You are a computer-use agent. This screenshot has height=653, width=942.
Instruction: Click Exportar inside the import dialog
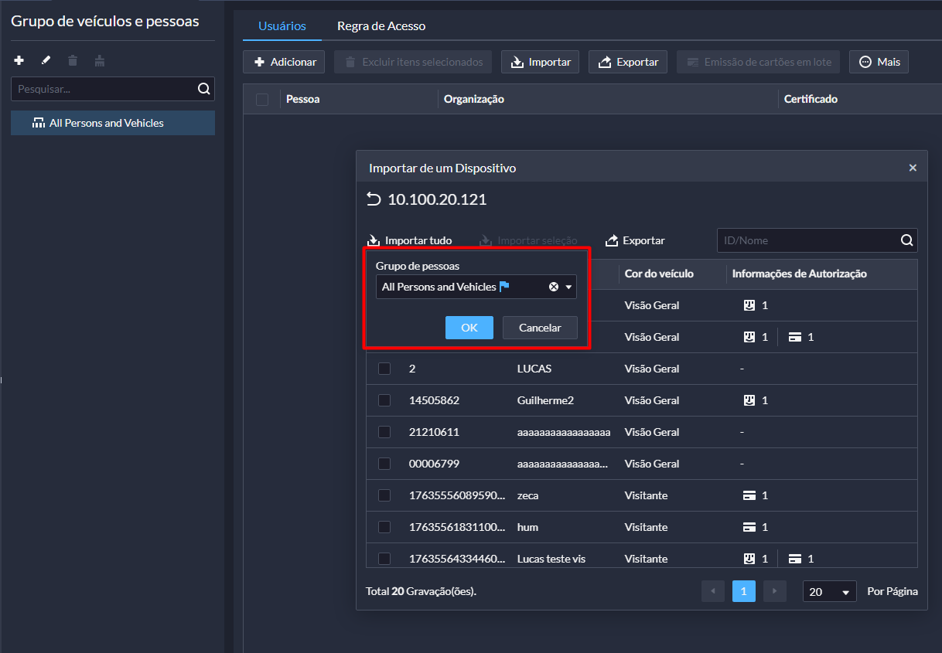tap(635, 240)
